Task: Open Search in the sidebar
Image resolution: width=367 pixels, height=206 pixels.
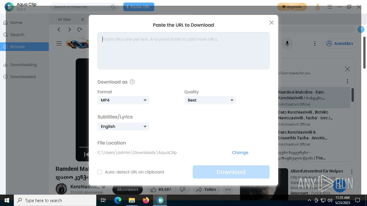Action: (24, 35)
